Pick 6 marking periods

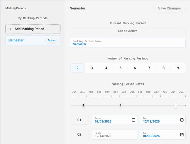click(135, 68)
